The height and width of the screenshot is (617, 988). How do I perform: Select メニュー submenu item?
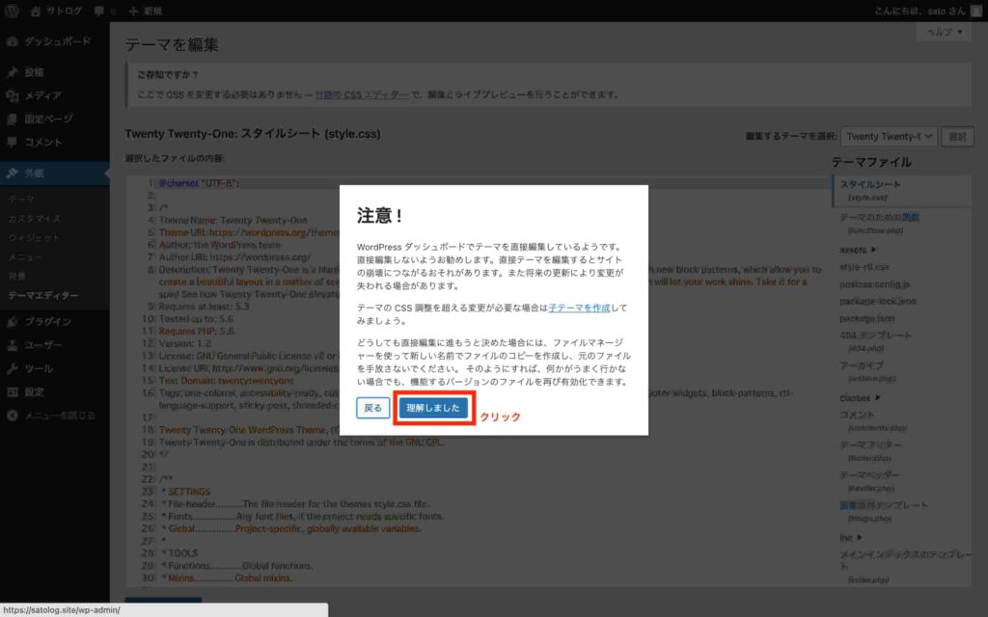(24, 256)
